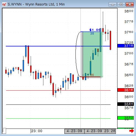136x136 pixels.
Task: Click the 3650 price scale label
Action: tap(129, 75)
